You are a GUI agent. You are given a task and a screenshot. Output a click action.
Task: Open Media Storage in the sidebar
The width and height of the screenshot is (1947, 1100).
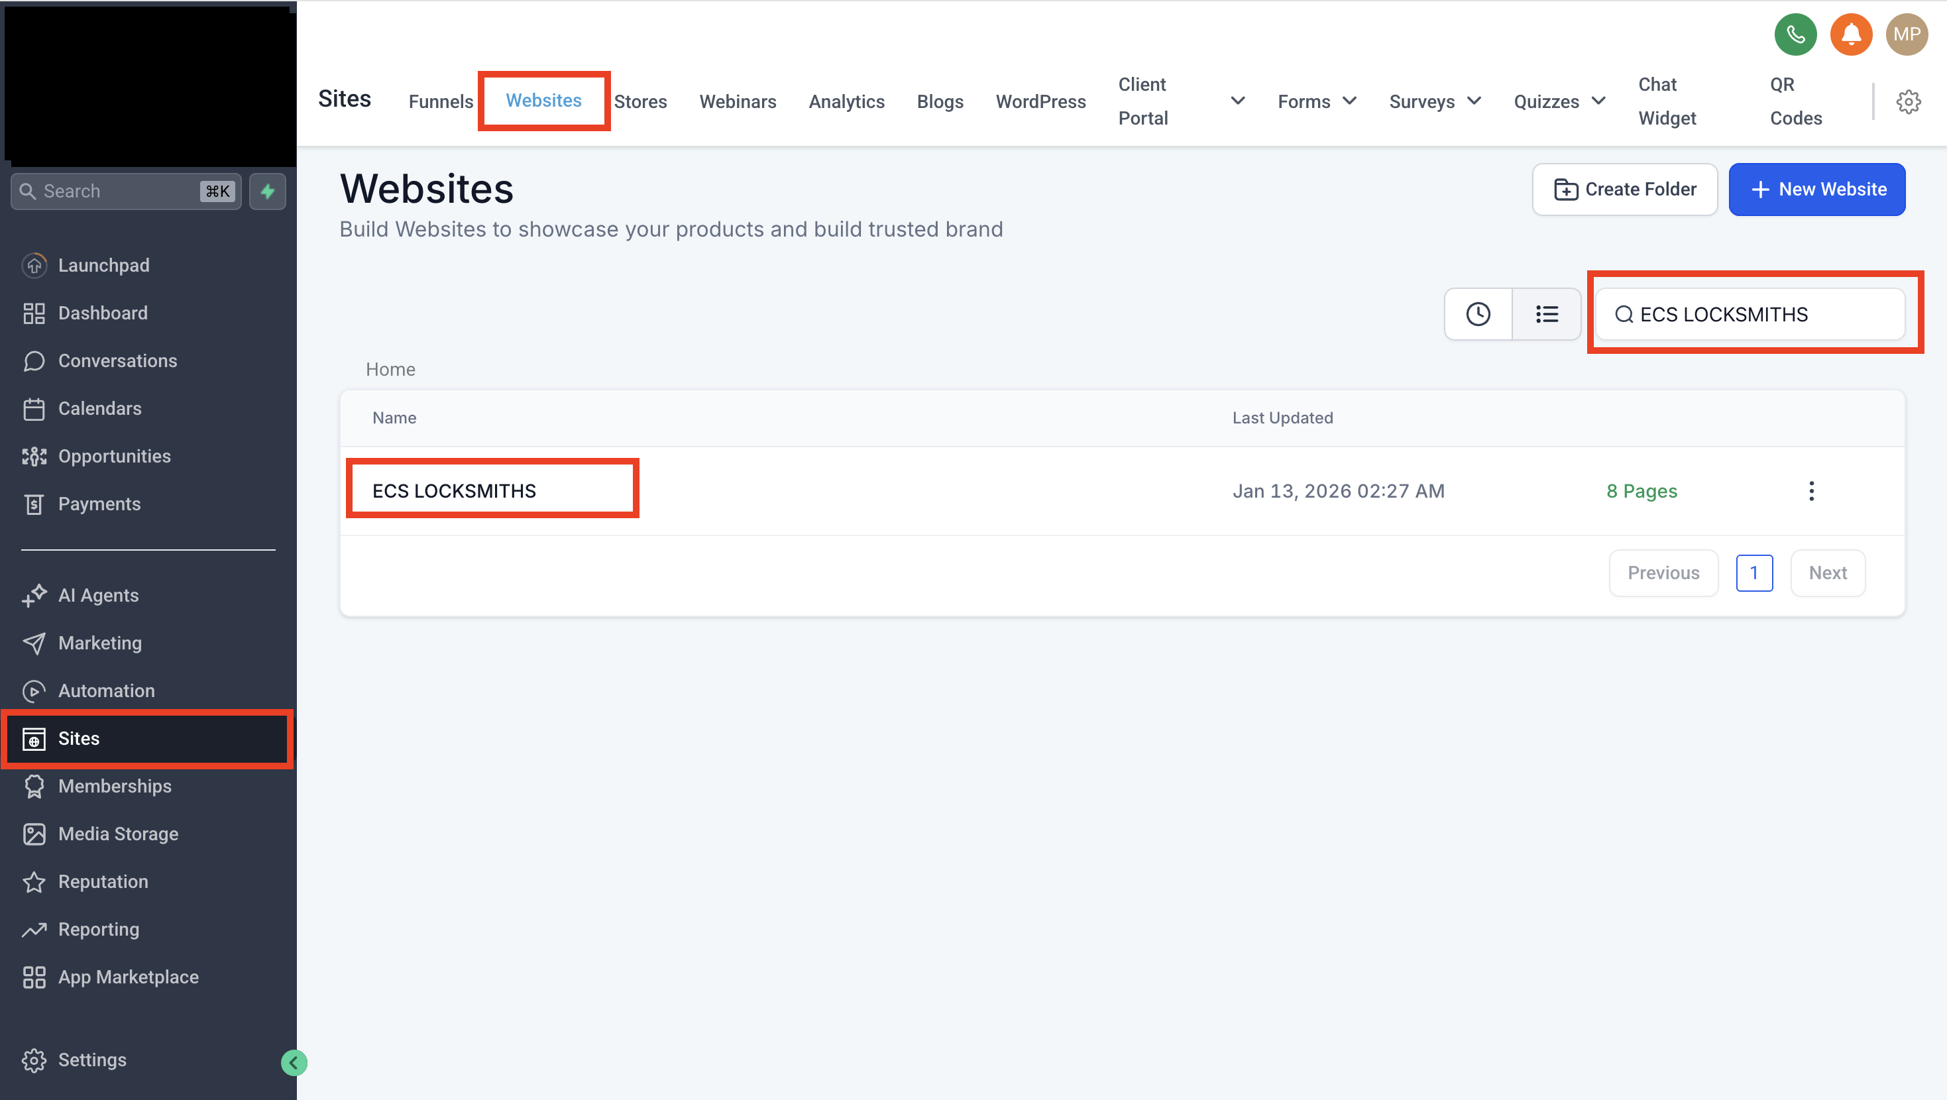pyautogui.click(x=118, y=833)
